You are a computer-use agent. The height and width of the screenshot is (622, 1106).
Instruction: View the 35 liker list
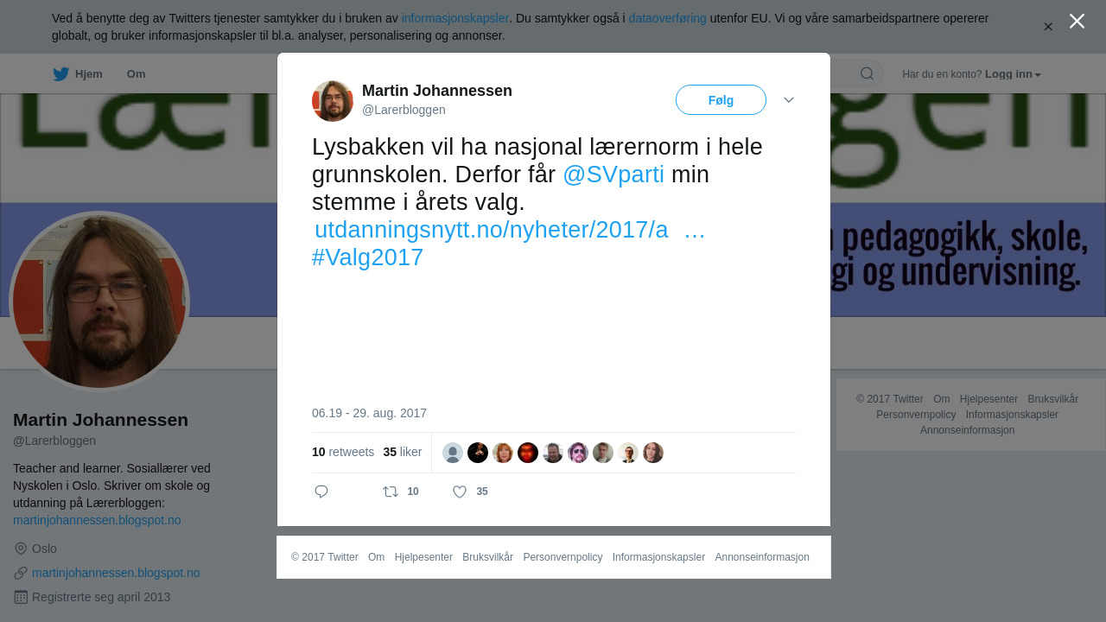click(x=403, y=452)
